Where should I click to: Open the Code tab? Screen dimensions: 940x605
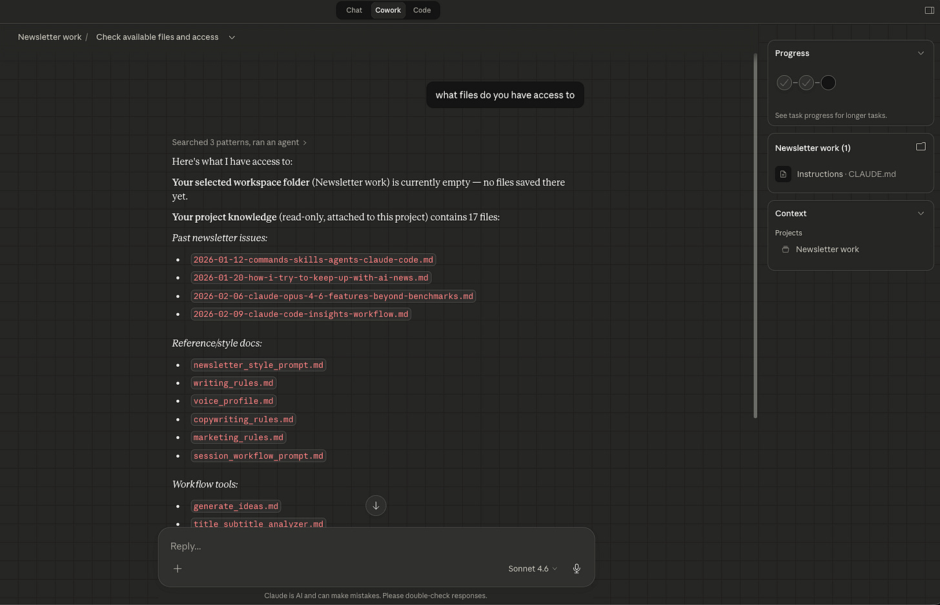[x=422, y=10]
